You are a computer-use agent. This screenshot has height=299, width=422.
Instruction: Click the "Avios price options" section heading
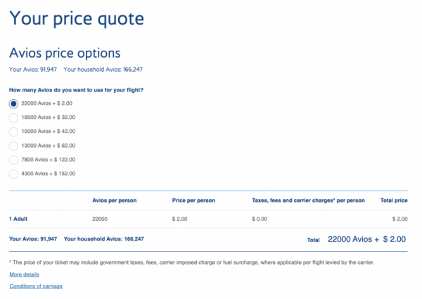coord(65,53)
